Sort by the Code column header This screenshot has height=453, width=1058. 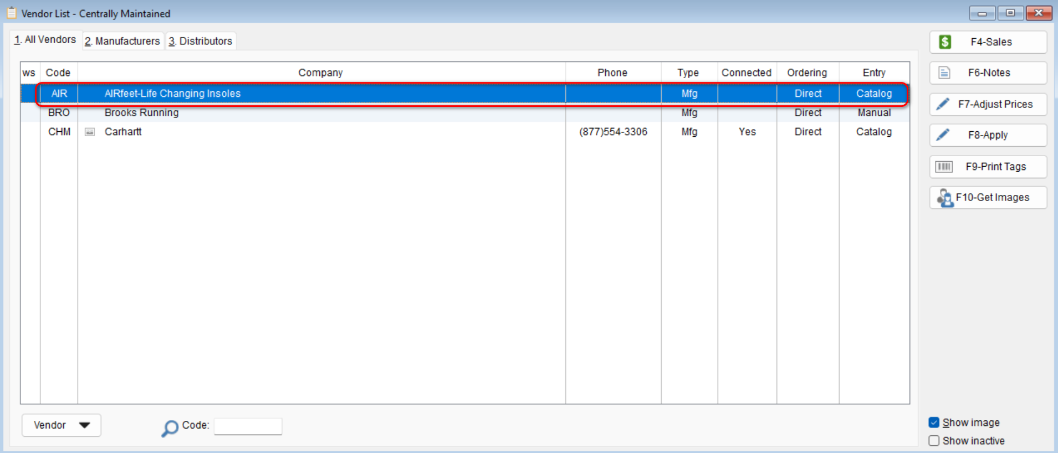tap(58, 73)
